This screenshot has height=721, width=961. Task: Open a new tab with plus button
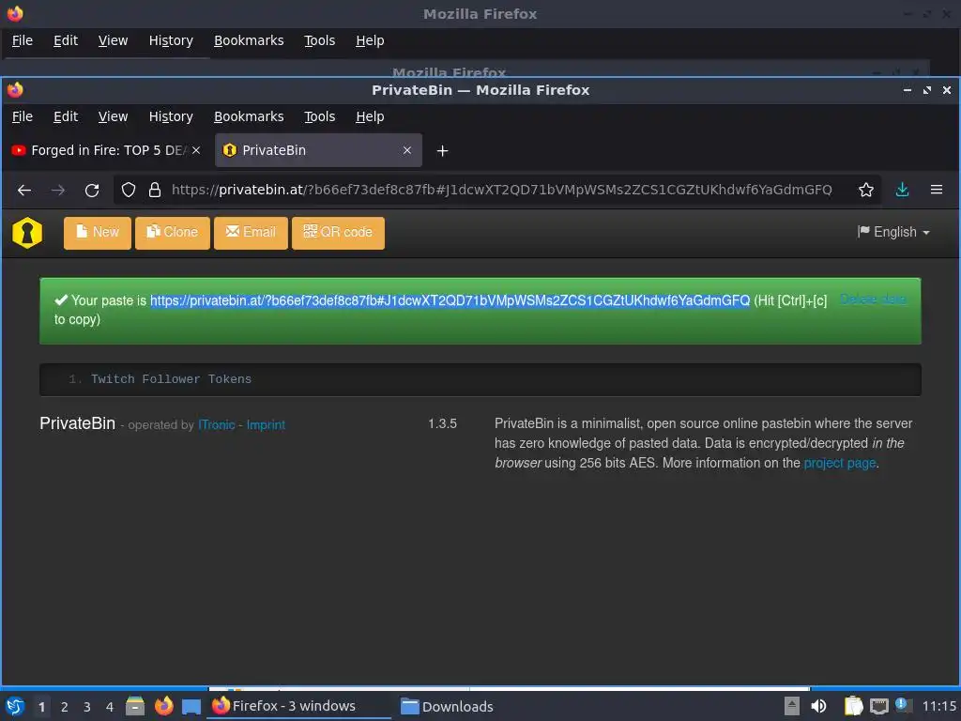click(443, 151)
